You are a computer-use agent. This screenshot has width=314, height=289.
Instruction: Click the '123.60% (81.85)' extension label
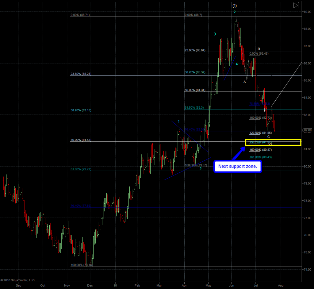coord(261,133)
